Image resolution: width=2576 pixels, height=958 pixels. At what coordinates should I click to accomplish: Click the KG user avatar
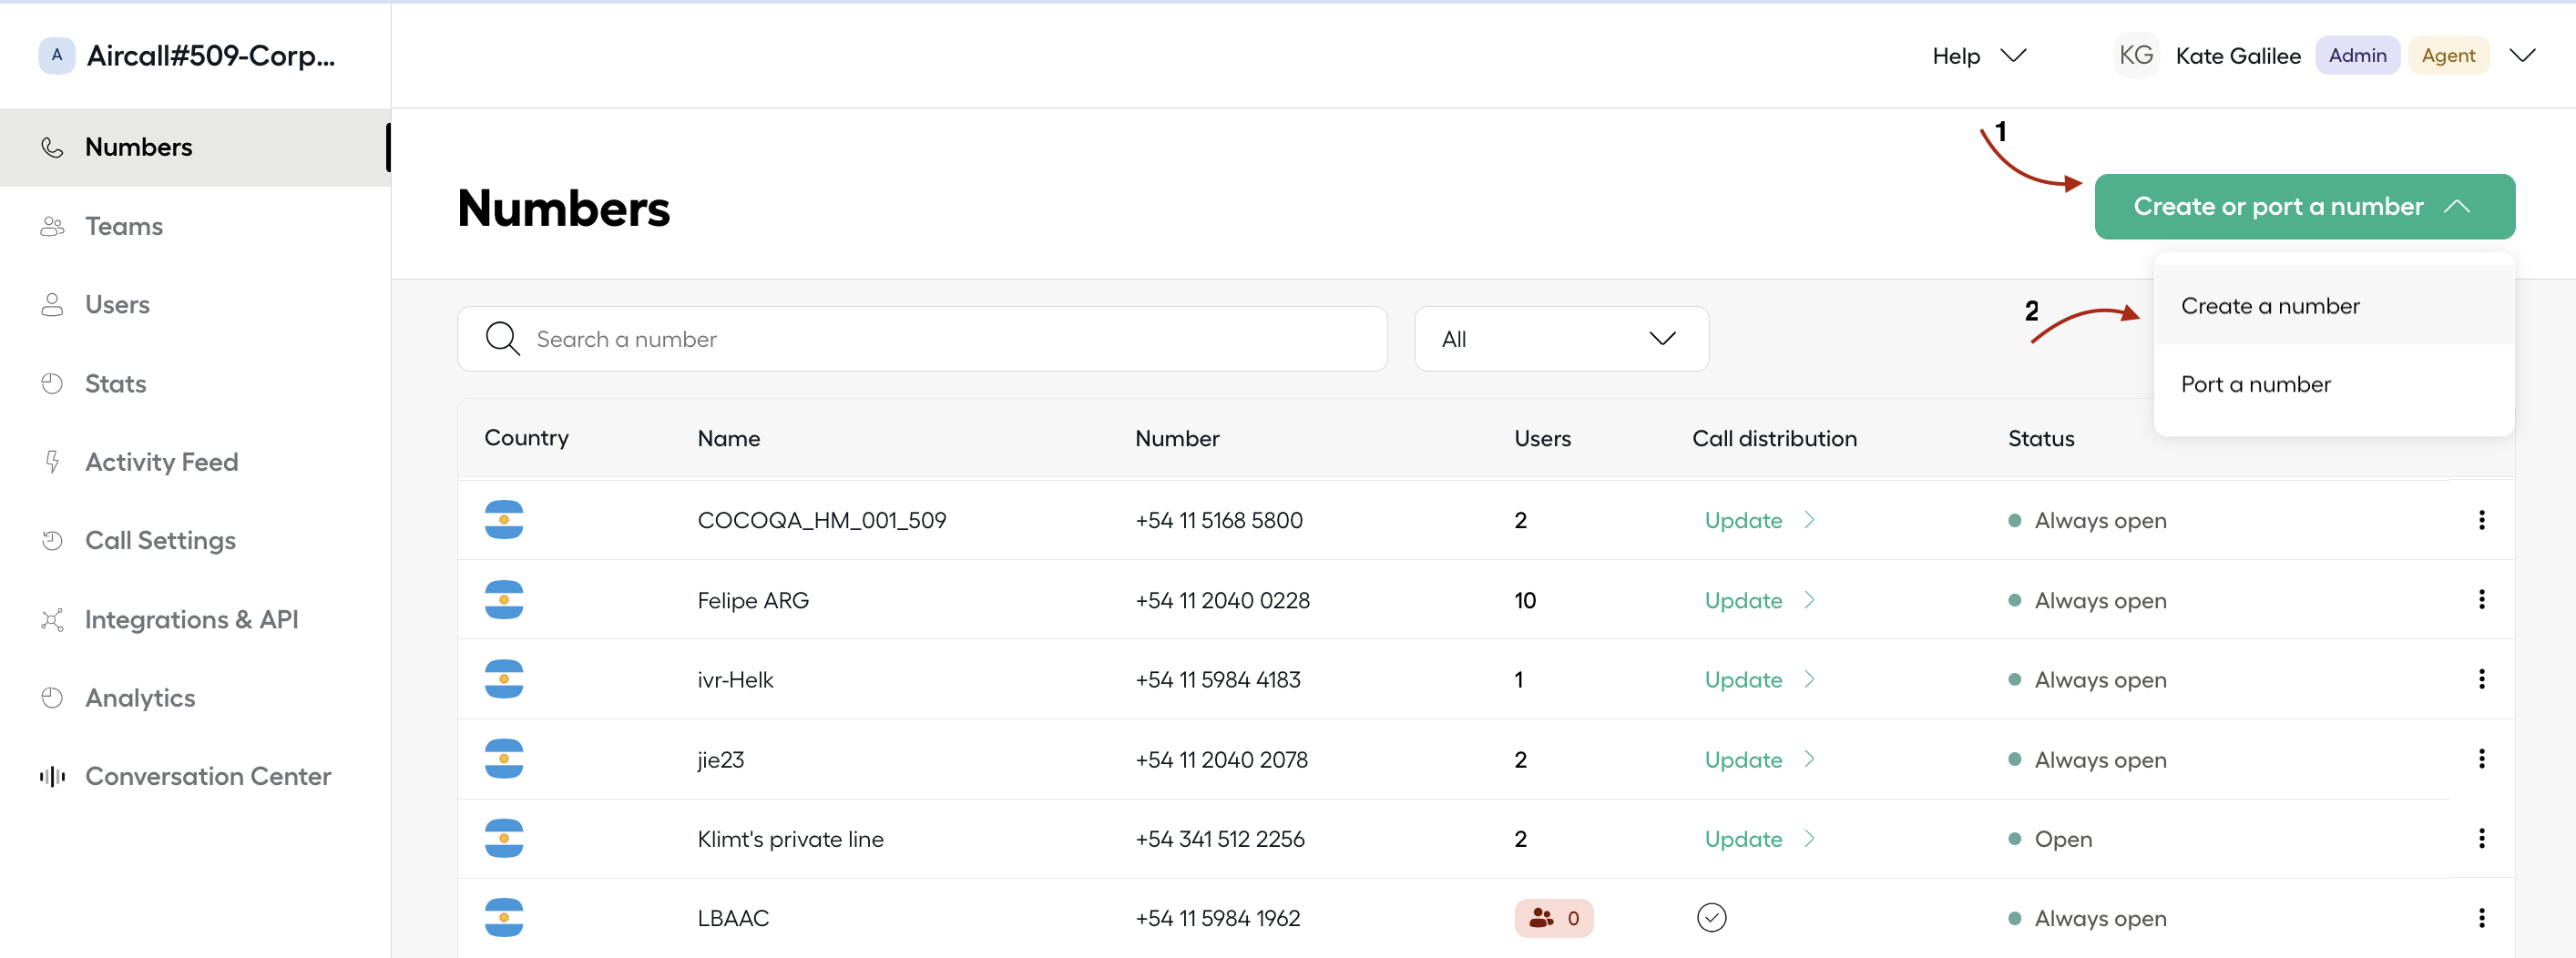coord(2136,55)
